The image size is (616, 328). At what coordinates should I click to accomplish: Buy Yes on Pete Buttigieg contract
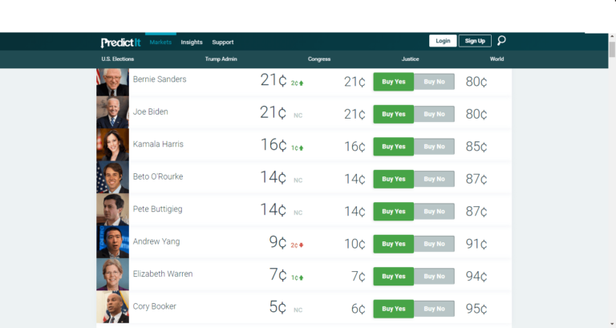pyautogui.click(x=394, y=212)
